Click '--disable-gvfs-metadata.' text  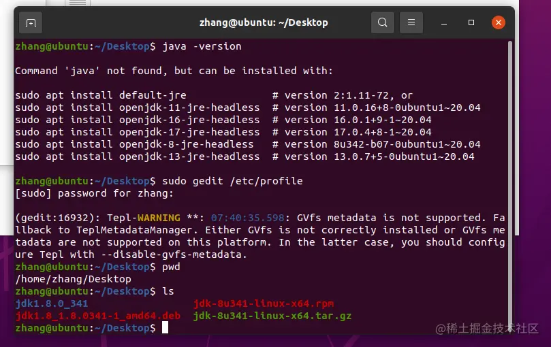[174, 254]
